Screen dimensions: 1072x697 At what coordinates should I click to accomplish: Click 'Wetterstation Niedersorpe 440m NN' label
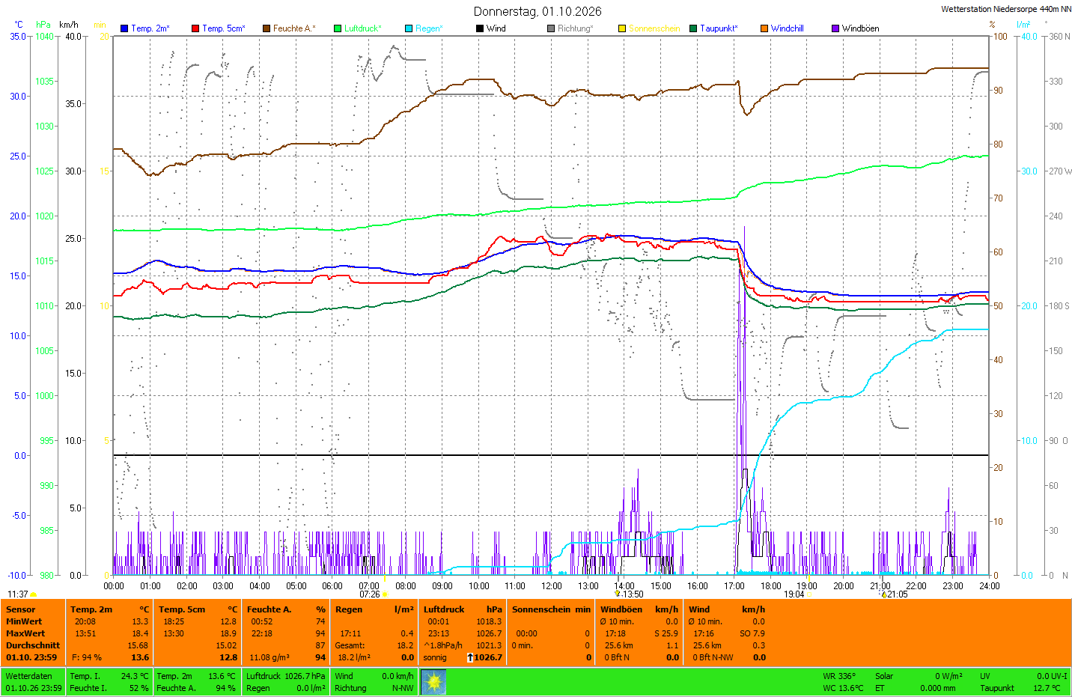tap(1005, 9)
